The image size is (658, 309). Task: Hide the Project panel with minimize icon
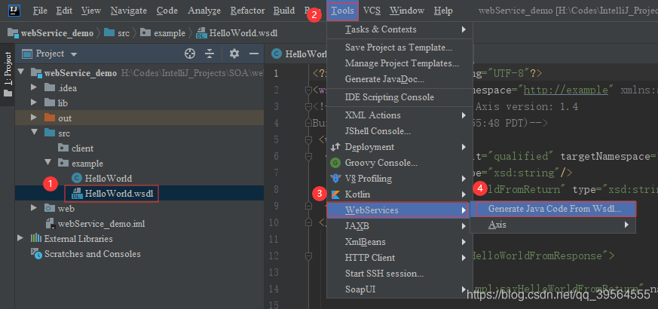point(252,54)
